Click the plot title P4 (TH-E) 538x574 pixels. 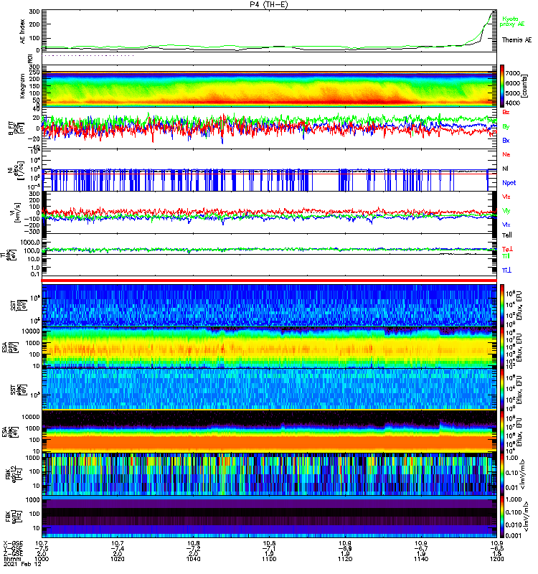pos(269,4)
